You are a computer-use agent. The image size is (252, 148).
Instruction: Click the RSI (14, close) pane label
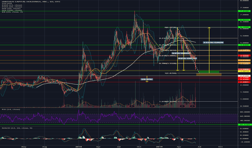tap(11, 110)
